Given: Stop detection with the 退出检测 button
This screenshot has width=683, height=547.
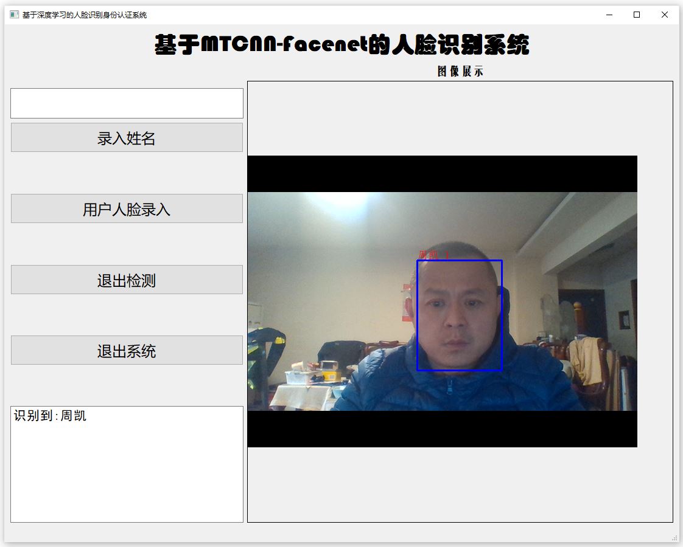Looking at the screenshot, I should coord(127,280).
